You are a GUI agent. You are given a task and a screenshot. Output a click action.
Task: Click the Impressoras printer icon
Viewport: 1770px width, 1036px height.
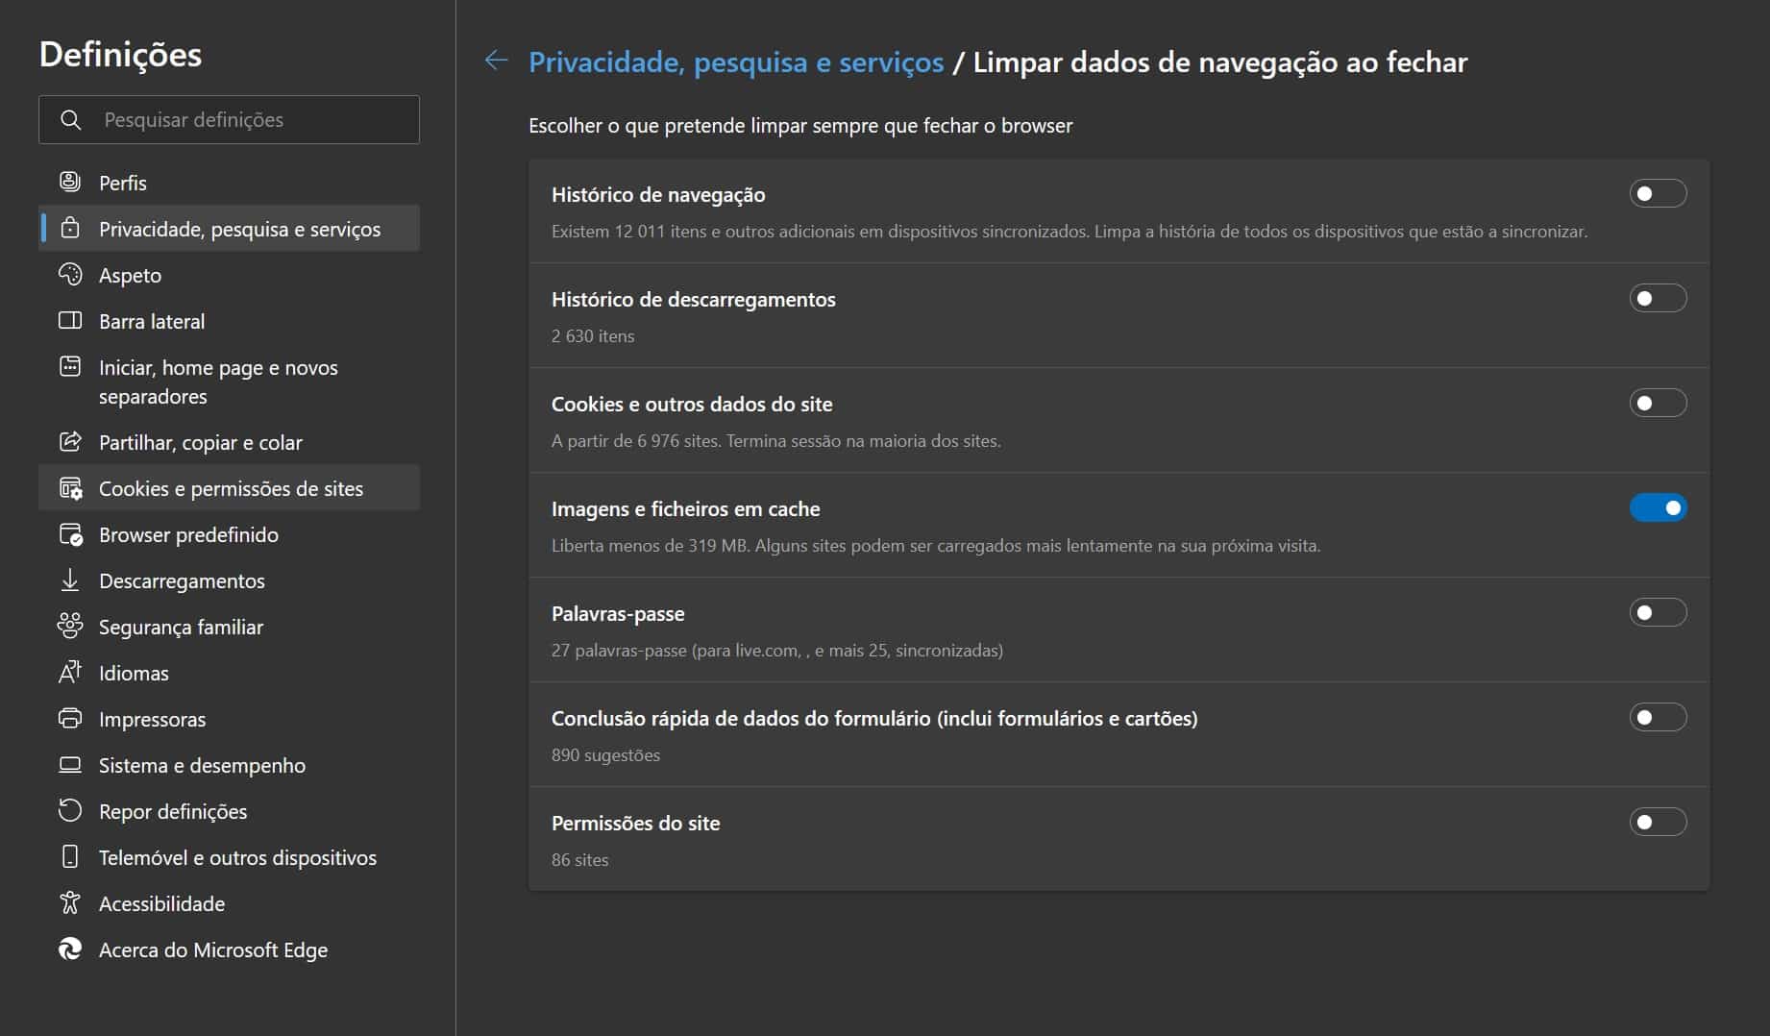[70, 719]
